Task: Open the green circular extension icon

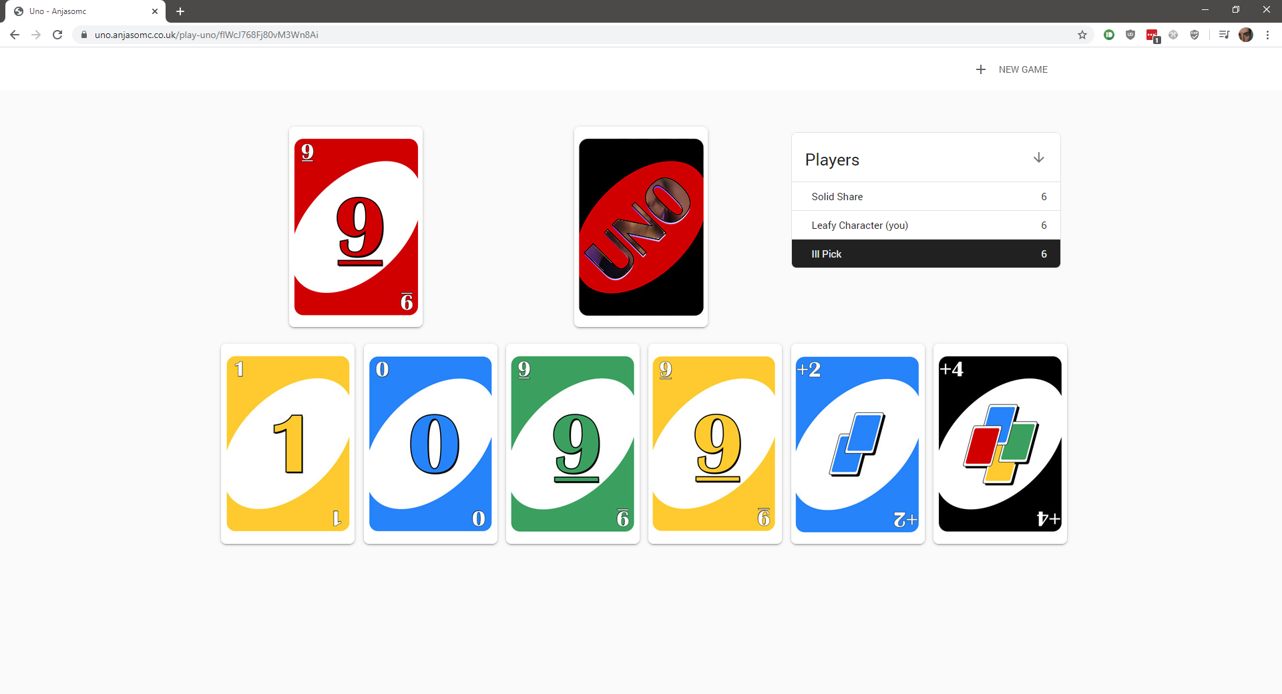Action: [x=1109, y=35]
